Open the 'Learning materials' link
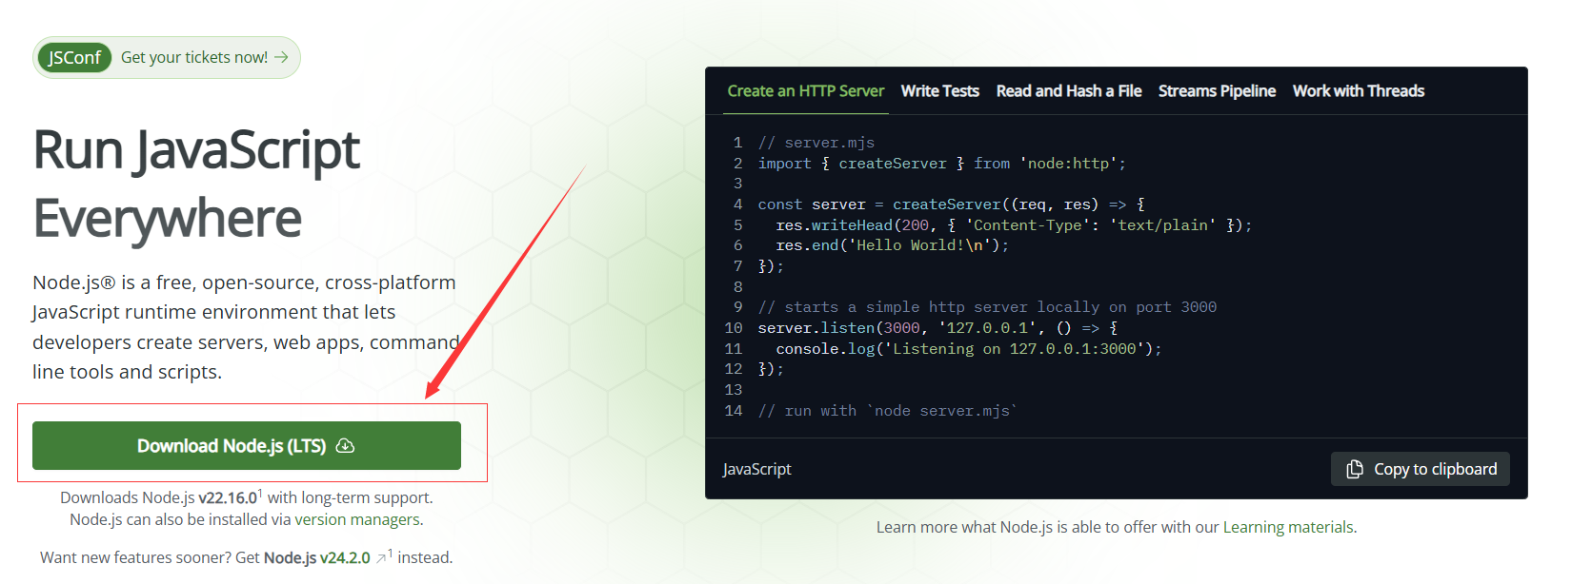The height and width of the screenshot is (584, 1592). (1288, 527)
